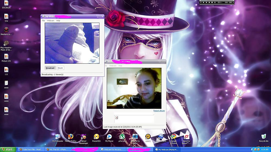This screenshot has width=271, height=152.
Task: Skip to next track in mini player
Action: [x=206, y=2]
